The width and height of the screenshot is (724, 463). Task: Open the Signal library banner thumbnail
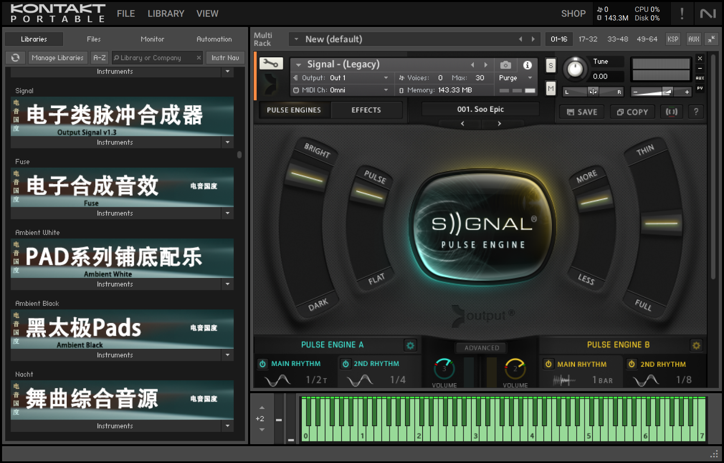pyautogui.click(x=122, y=116)
